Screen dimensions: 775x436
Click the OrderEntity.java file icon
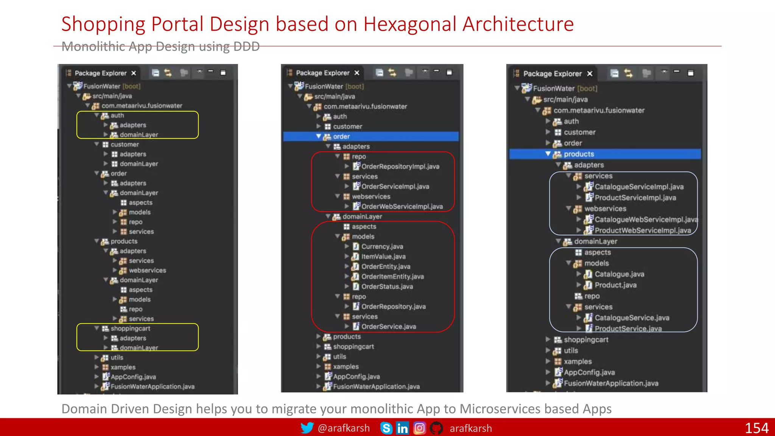[x=356, y=266]
